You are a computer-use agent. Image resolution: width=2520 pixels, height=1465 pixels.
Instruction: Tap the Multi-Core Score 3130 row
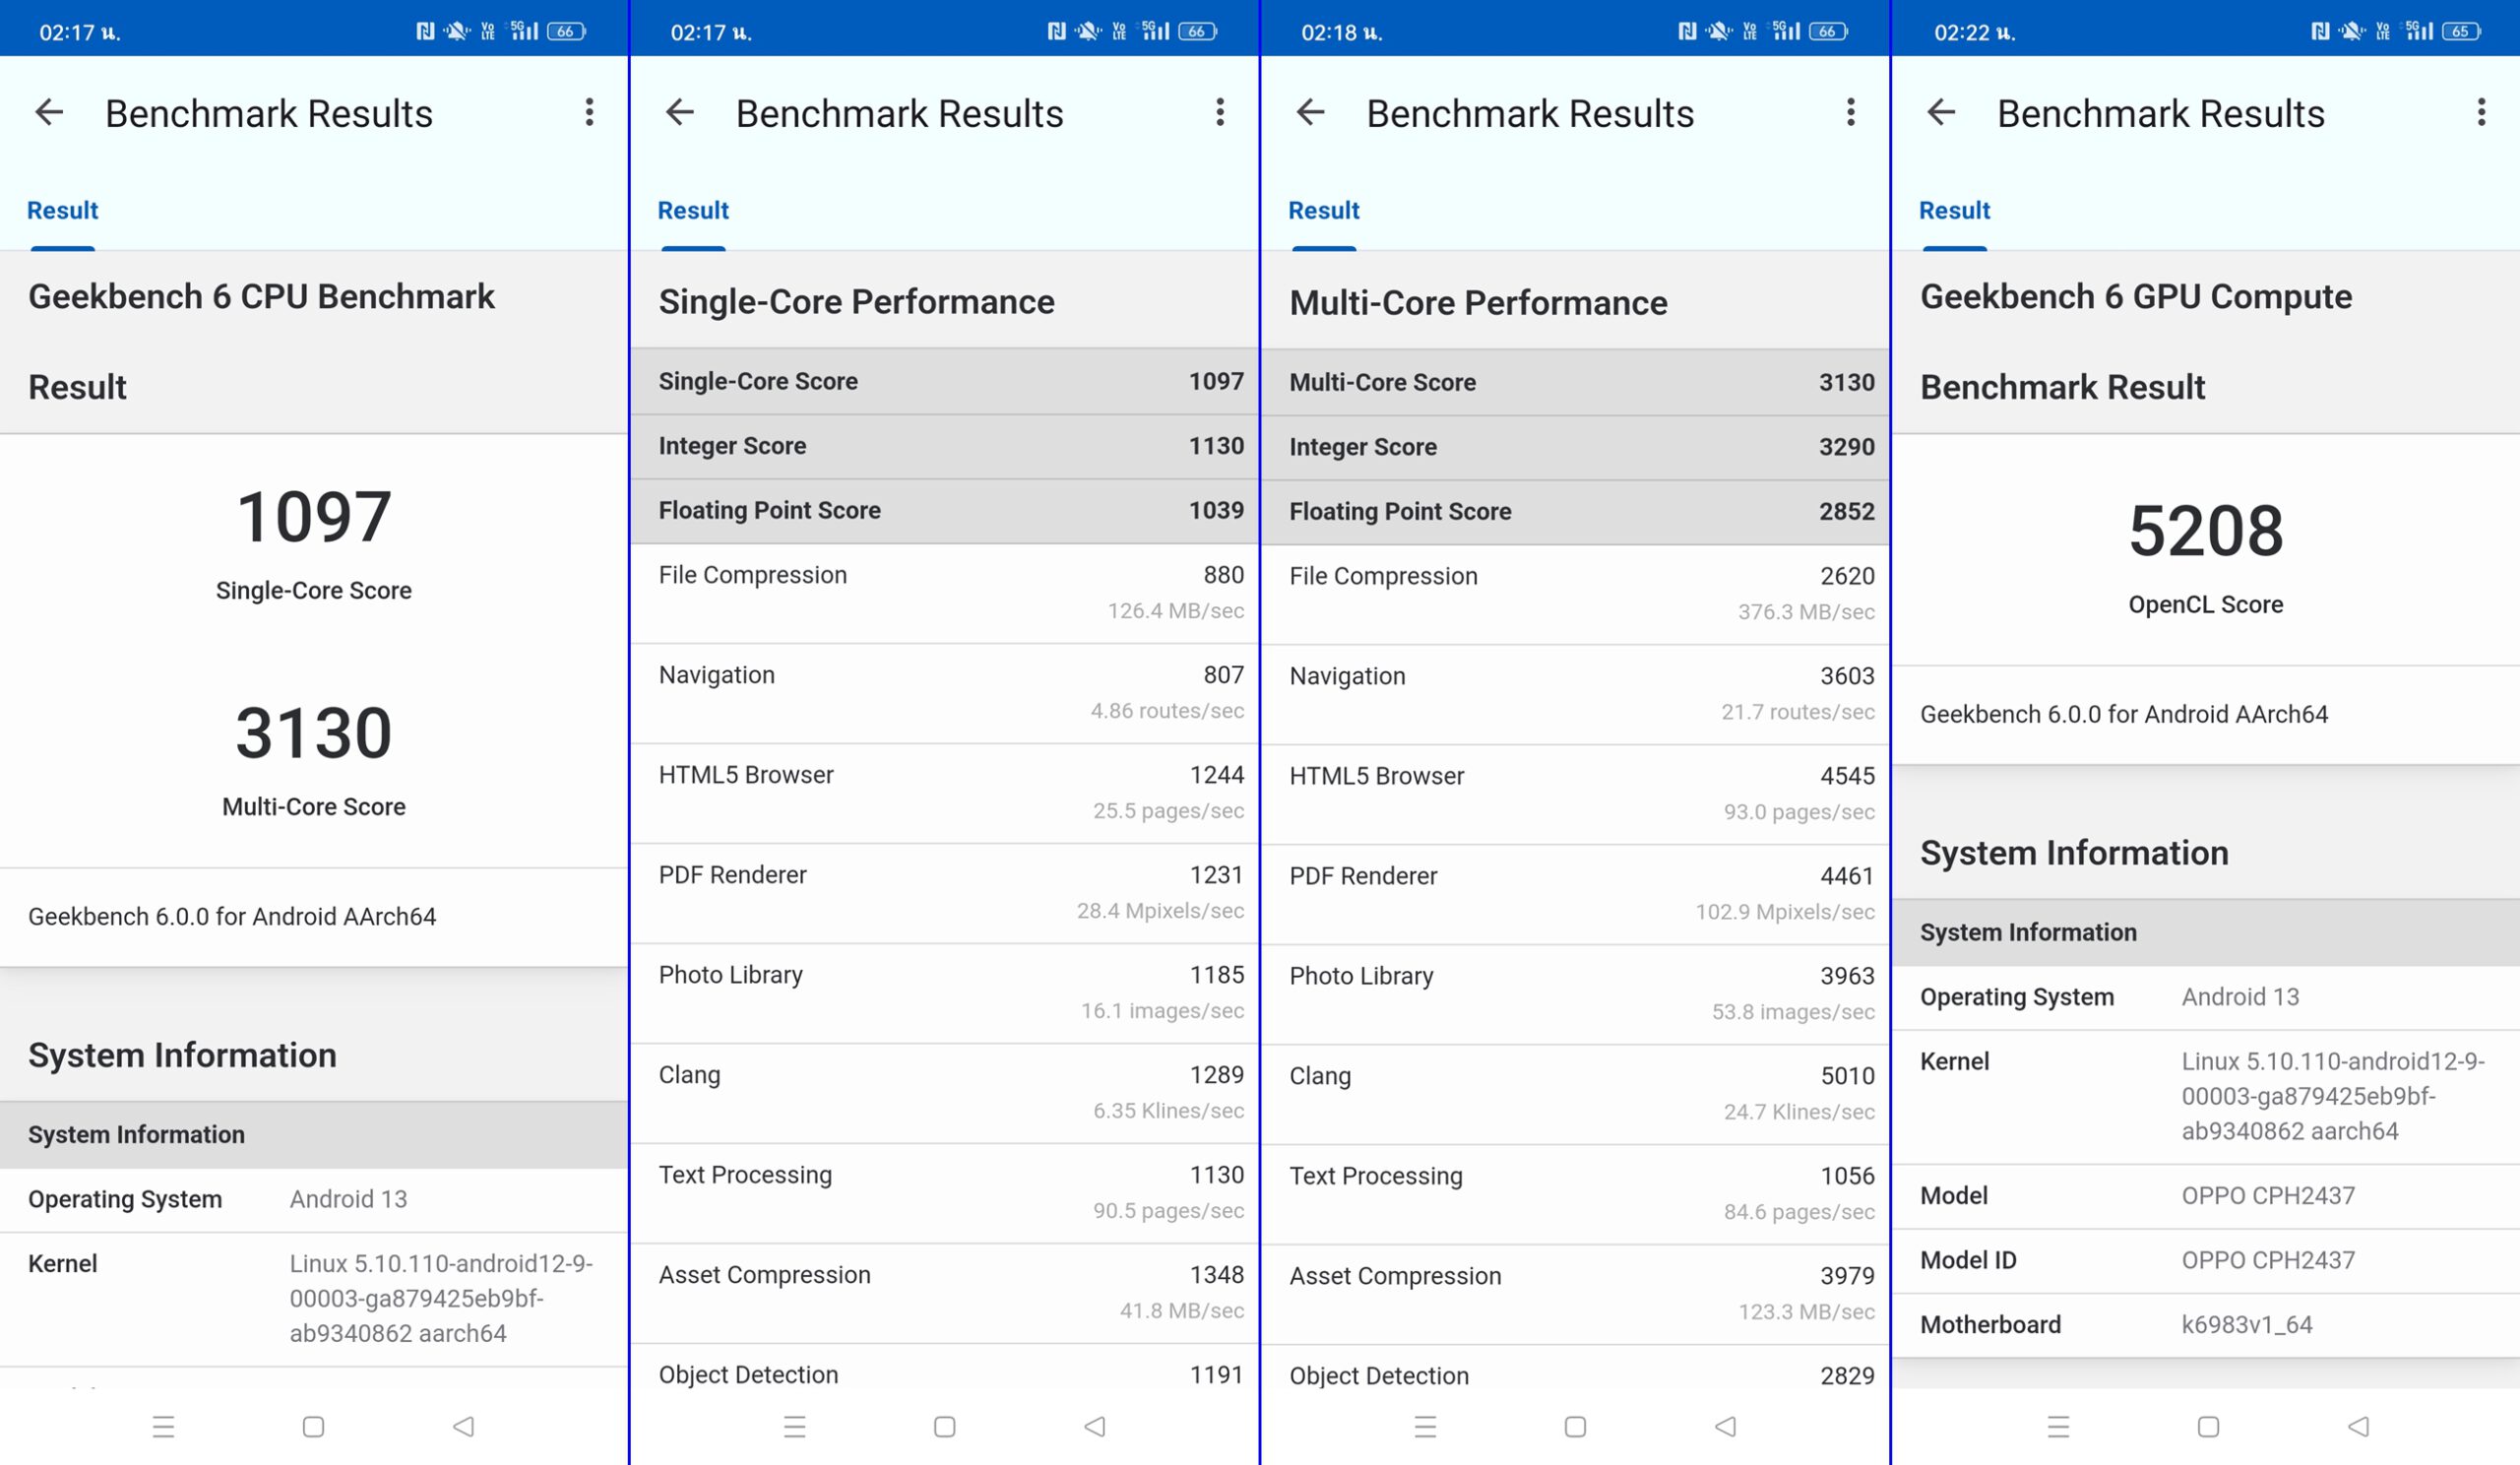pyautogui.click(x=1575, y=382)
